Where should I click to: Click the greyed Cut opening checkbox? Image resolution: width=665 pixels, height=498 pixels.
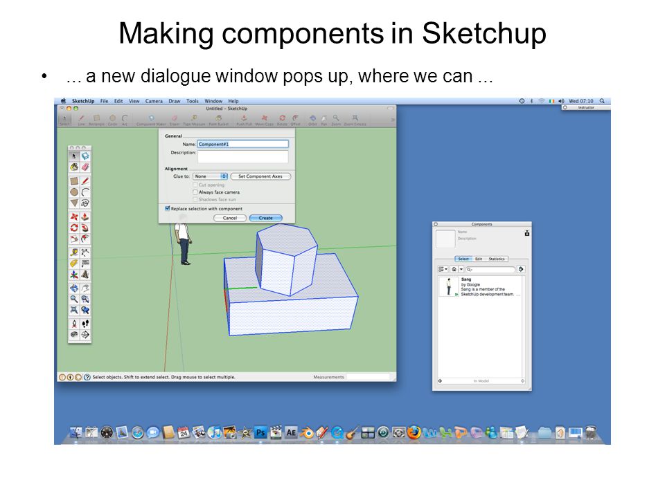[x=195, y=185]
